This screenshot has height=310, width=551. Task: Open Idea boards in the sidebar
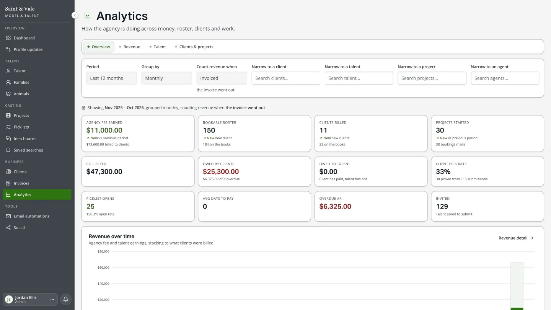37,139
